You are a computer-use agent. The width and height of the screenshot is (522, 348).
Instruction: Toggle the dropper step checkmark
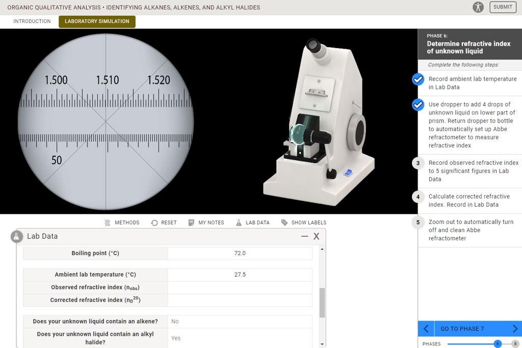pyautogui.click(x=417, y=105)
